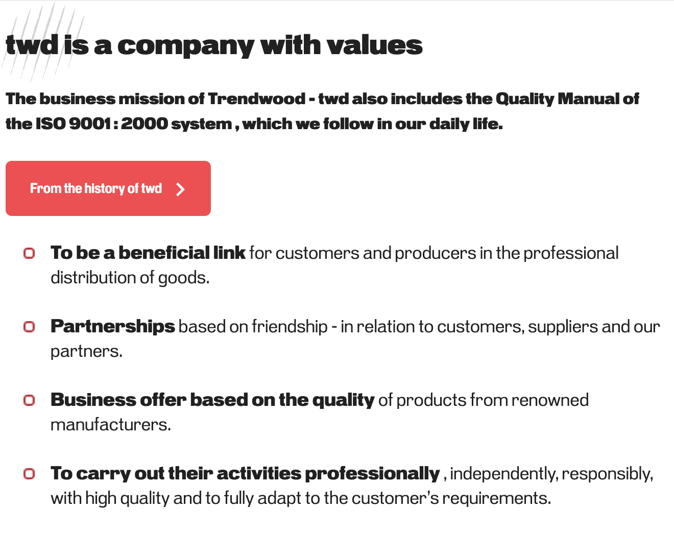Click the bullet marker beside "Business offer"
Screen dimensions: 674x533
tap(29, 400)
